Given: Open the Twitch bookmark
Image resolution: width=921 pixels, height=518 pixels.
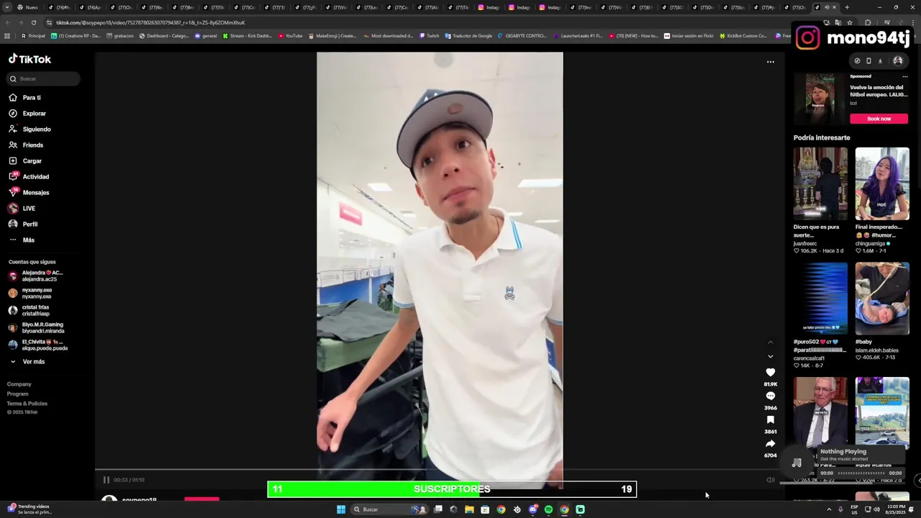Looking at the screenshot, I should 429,35.
